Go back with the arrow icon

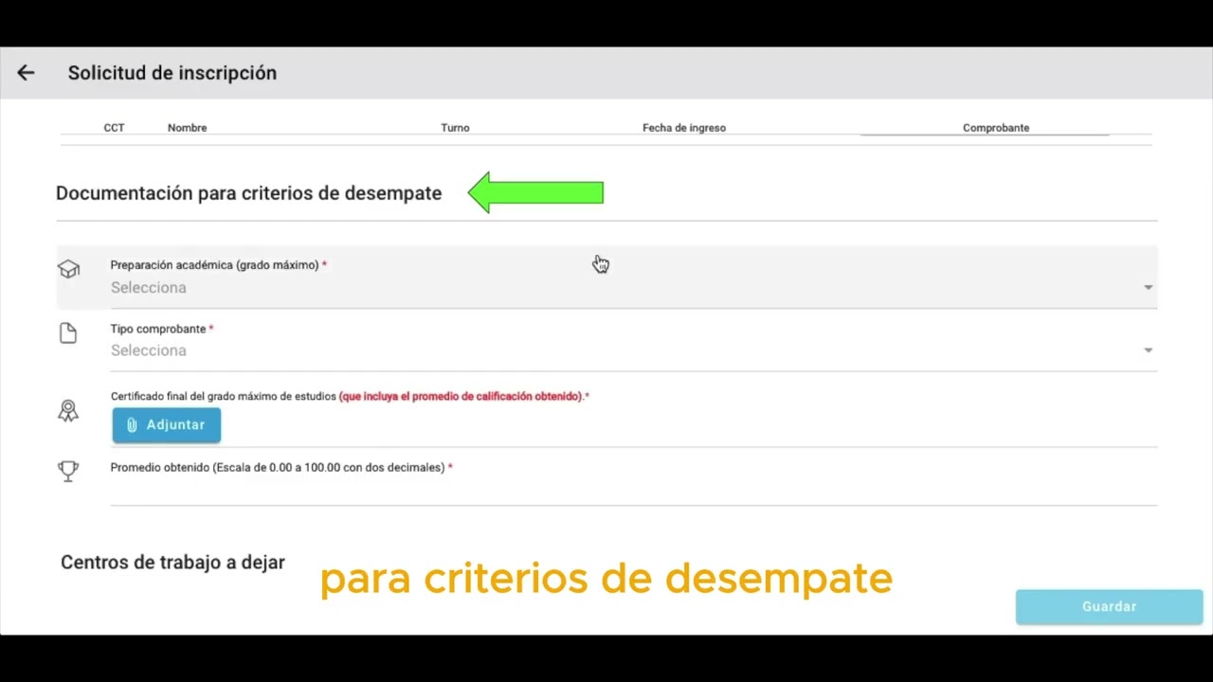coord(26,73)
